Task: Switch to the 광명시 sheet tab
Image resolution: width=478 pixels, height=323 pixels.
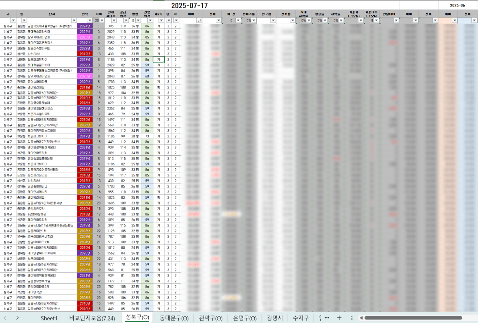Action: pos(275,318)
